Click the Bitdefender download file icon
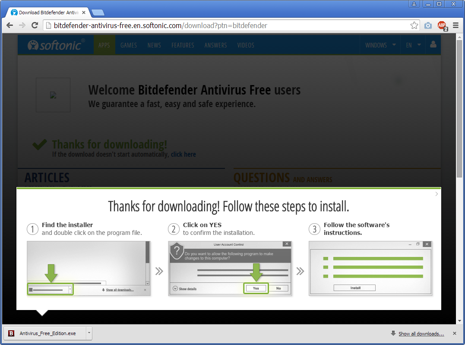 click(11, 333)
